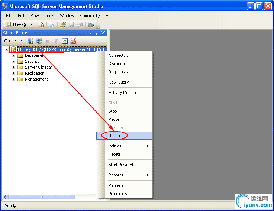Screen dimensions: 274x211
Task: Open the toolbar options overflow arrow
Action: [98, 26]
